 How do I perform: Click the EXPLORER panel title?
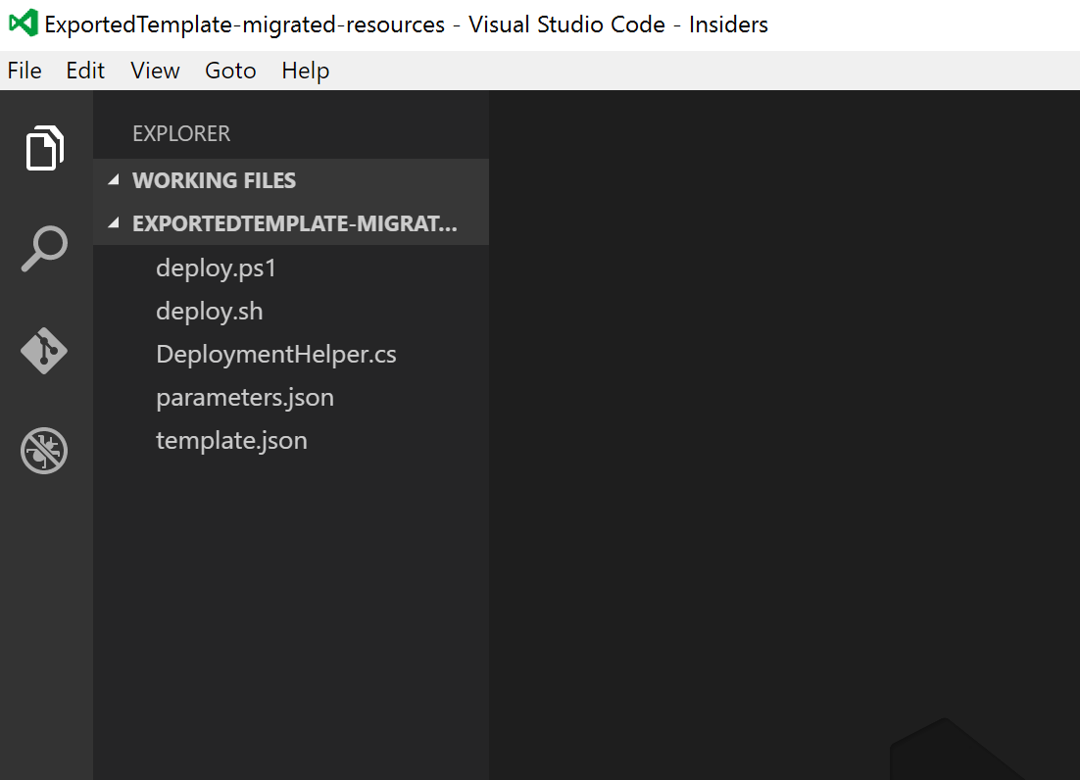pyautogui.click(x=181, y=133)
